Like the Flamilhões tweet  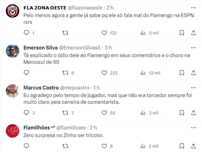(x=104, y=146)
